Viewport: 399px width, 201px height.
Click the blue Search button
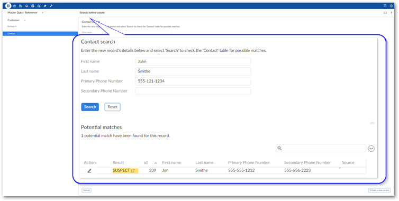90,107
